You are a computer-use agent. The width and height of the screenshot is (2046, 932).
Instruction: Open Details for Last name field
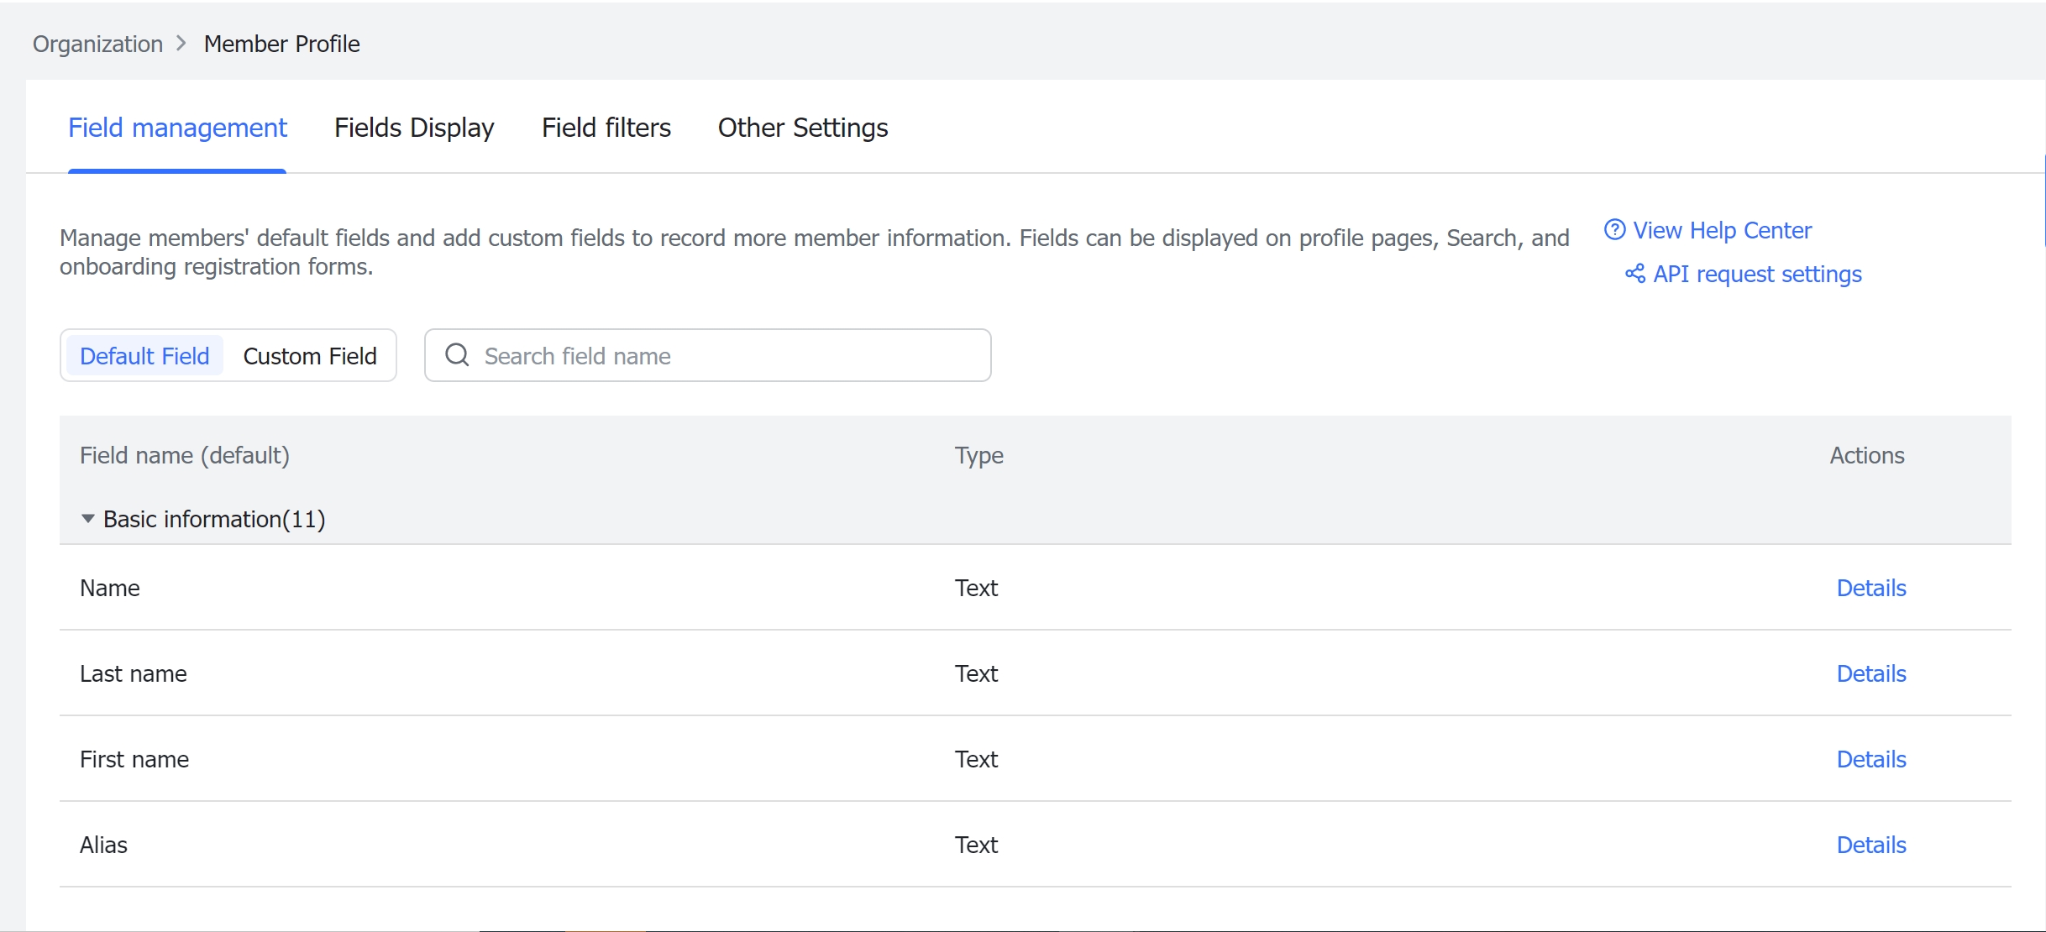[1870, 673]
